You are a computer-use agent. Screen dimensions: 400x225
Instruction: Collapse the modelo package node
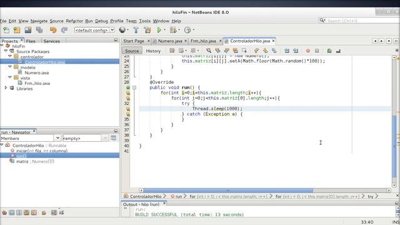[10, 67]
